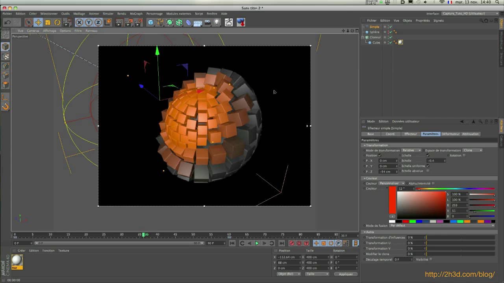
Task: Click the record keyframe red button
Action: (x=292, y=243)
